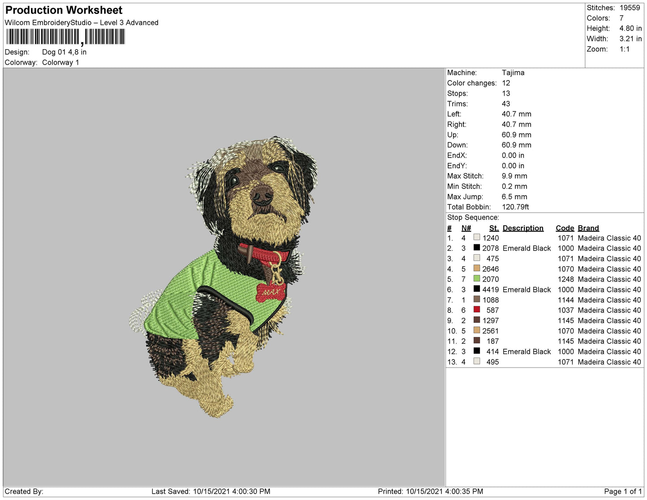Click 'Wilcom EmbroideryStudio – Level 3 Advanced' text

pyautogui.click(x=81, y=22)
